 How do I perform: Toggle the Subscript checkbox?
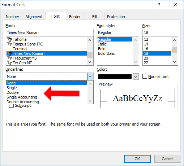[11, 106]
